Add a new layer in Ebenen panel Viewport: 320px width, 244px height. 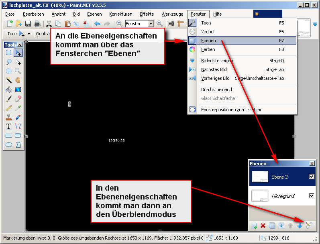[x=254, y=226]
